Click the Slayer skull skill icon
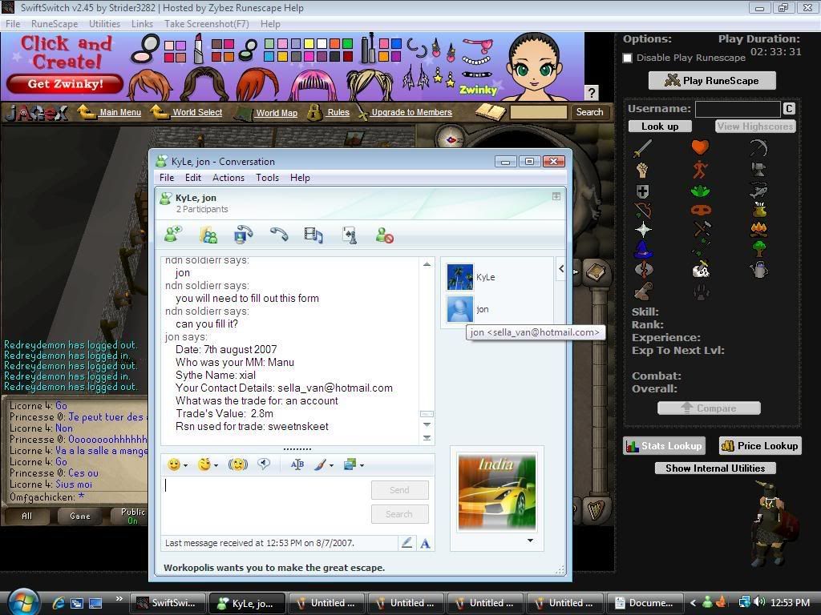This screenshot has width=821, height=615. coord(701,271)
